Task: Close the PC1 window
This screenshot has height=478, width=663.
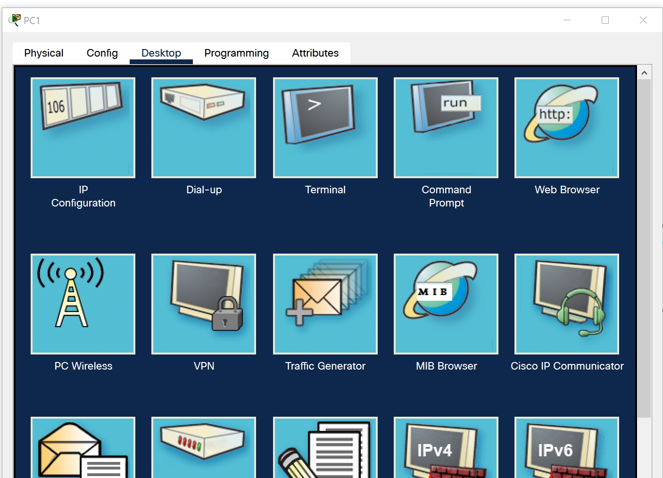Action: click(x=643, y=20)
